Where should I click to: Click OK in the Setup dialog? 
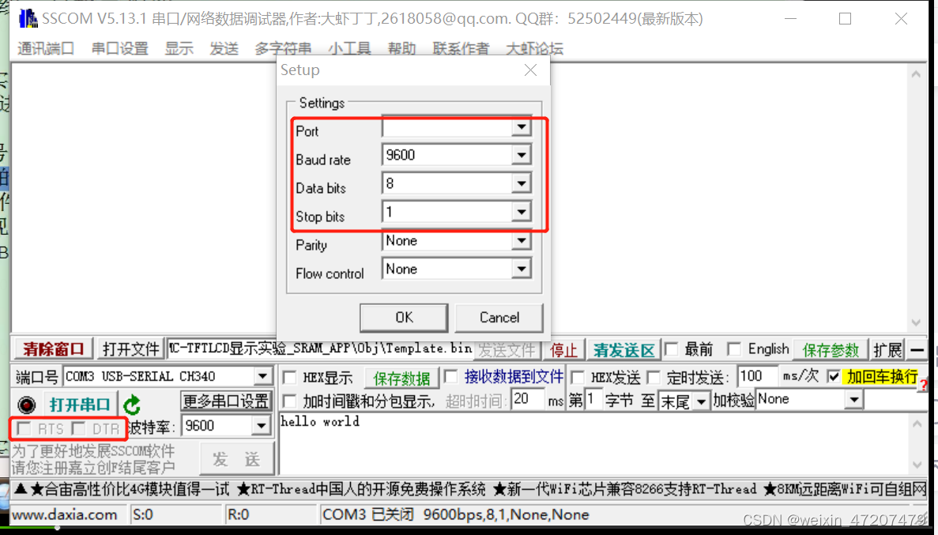click(x=403, y=317)
